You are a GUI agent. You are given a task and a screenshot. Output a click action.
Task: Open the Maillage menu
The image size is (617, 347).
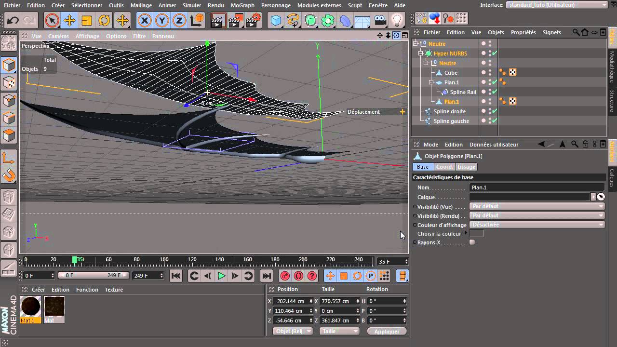[x=141, y=5]
